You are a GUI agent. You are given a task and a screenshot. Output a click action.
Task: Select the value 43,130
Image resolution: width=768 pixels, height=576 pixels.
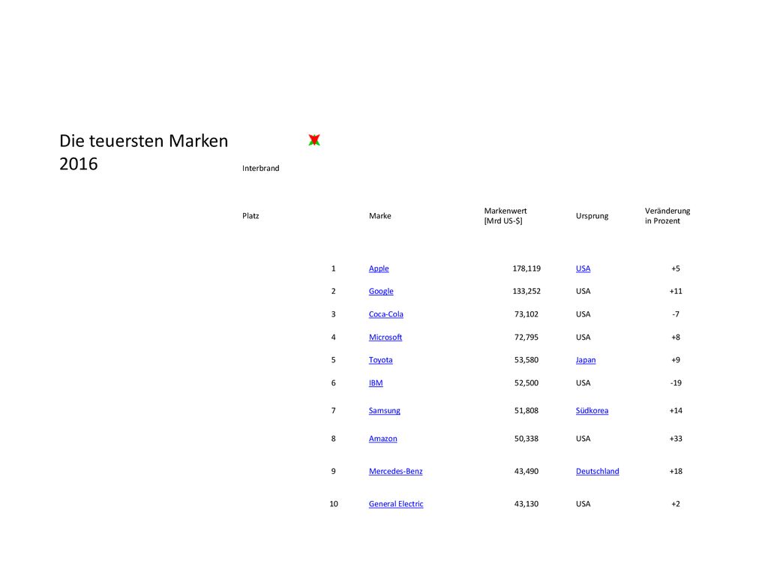pyautogui.click(x=526, y=503)
